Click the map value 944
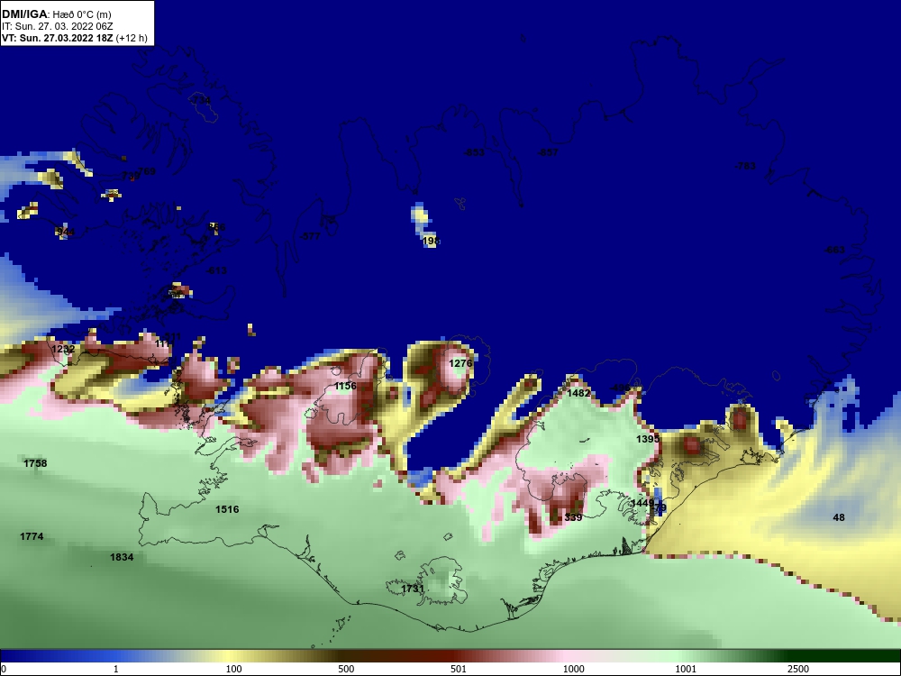Screen dimensions: 901x676 (66, 232)
